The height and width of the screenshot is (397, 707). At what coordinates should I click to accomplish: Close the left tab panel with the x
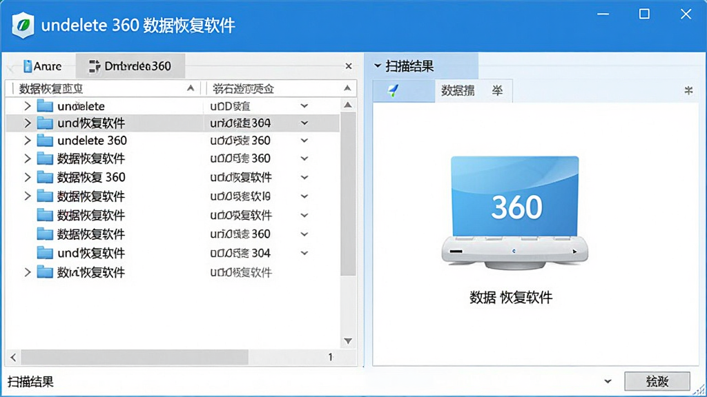(x=349, y=66)
